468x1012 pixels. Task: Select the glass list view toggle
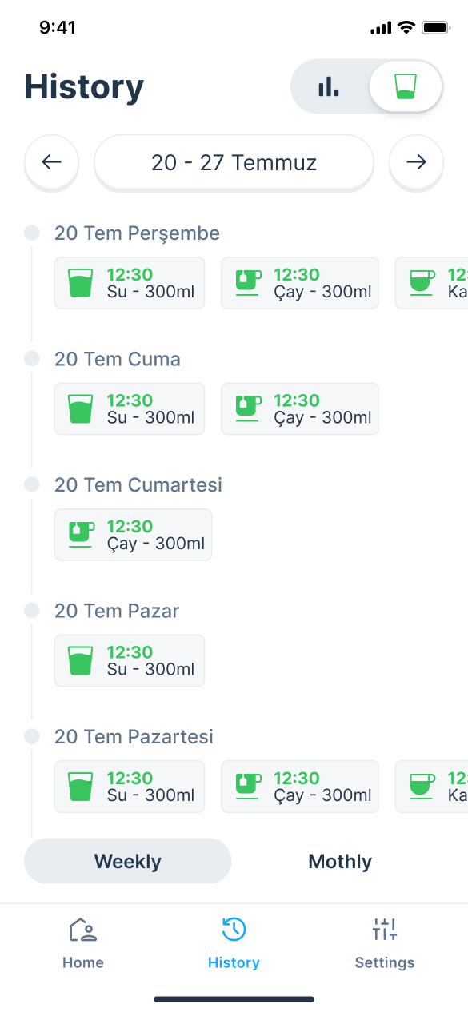pos(406,86)
